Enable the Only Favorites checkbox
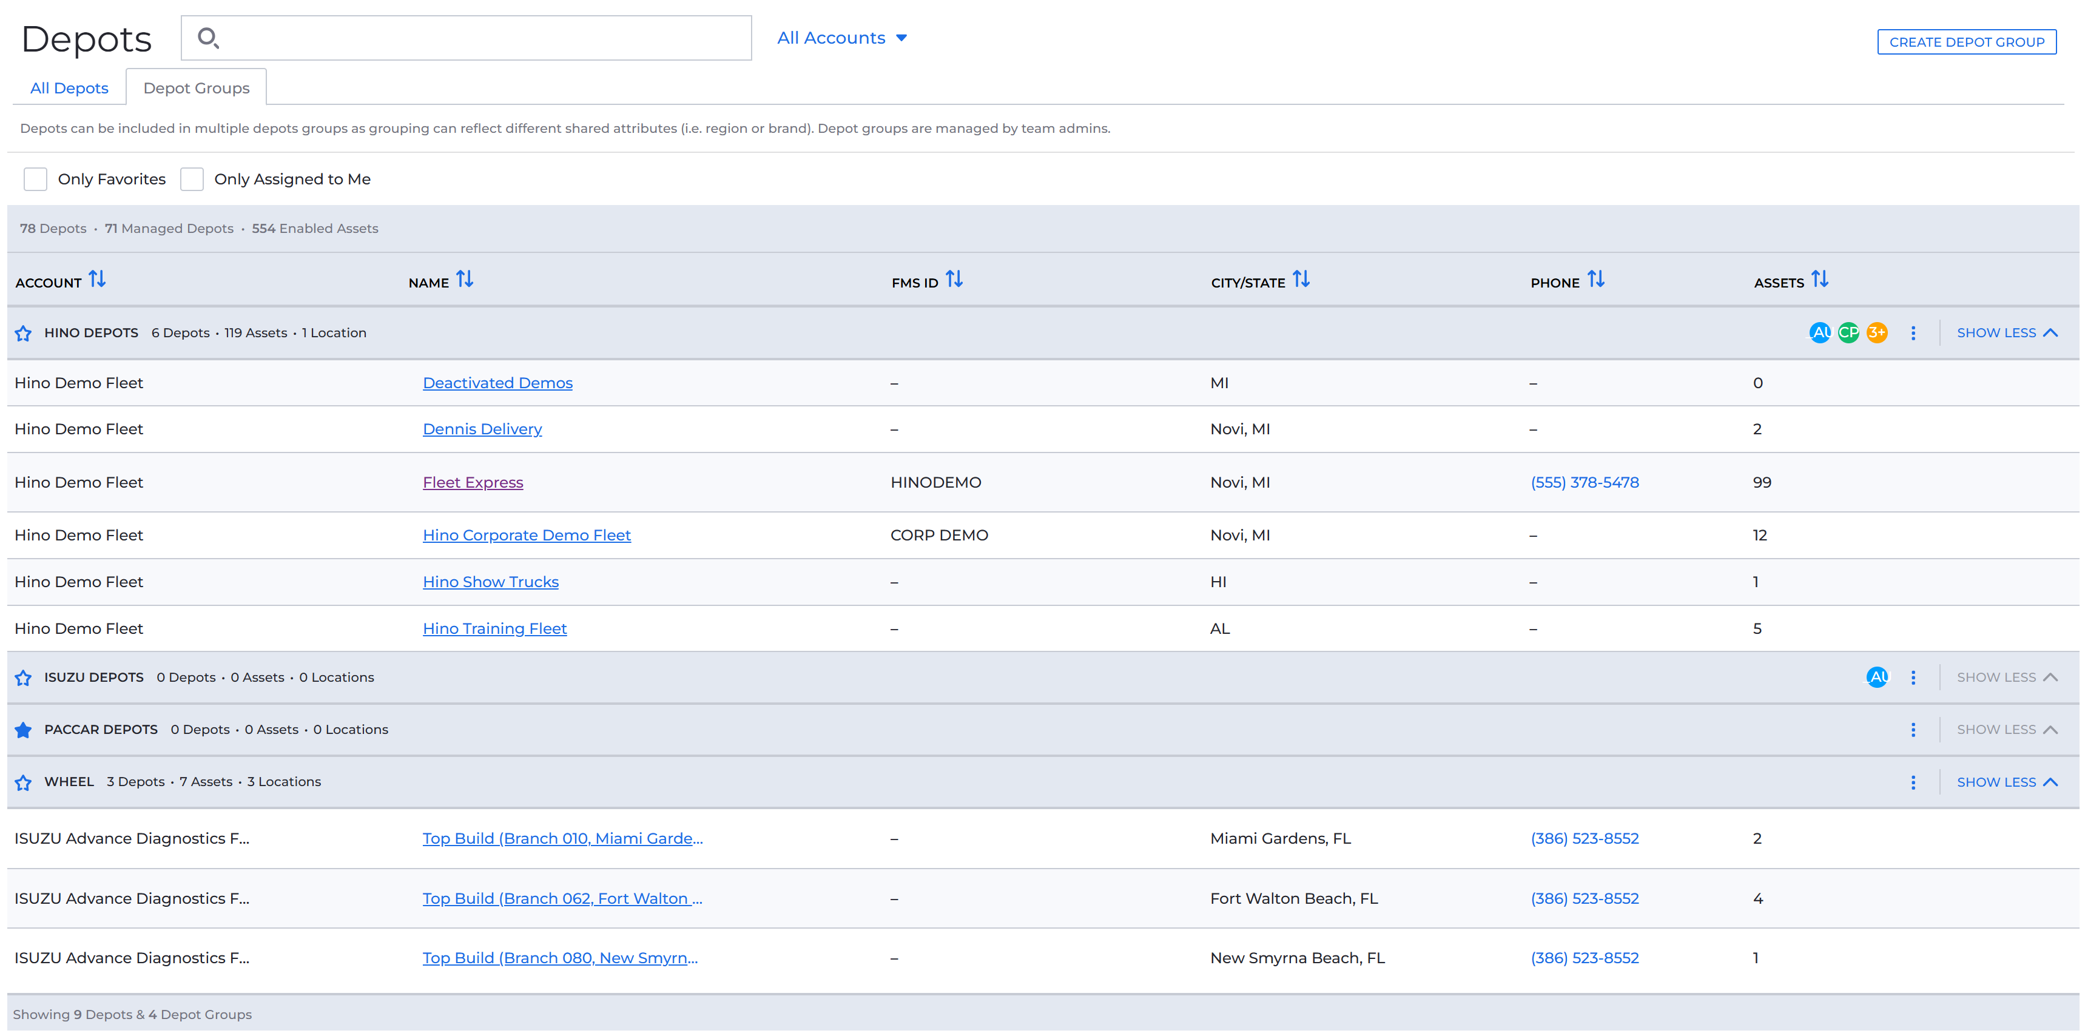This screenshot has height=1036, width=2085. click(x=36, y=179)
